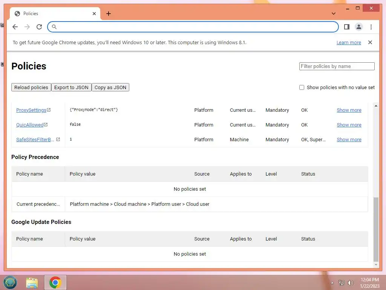
Task: Open Chrome's three-dot menu
Action: tap(371, 27)
